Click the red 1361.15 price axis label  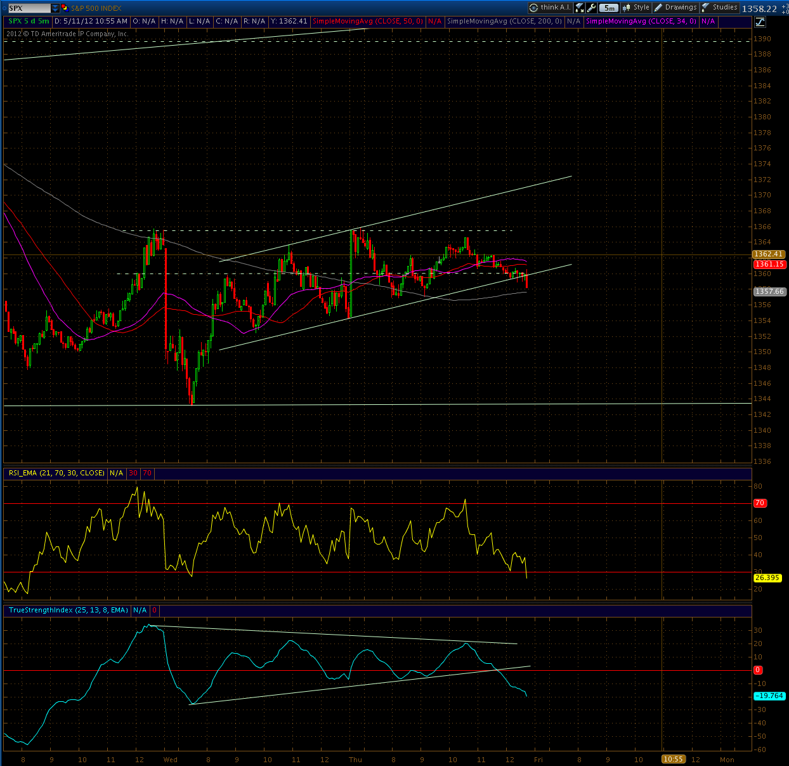tap(769, 264)
